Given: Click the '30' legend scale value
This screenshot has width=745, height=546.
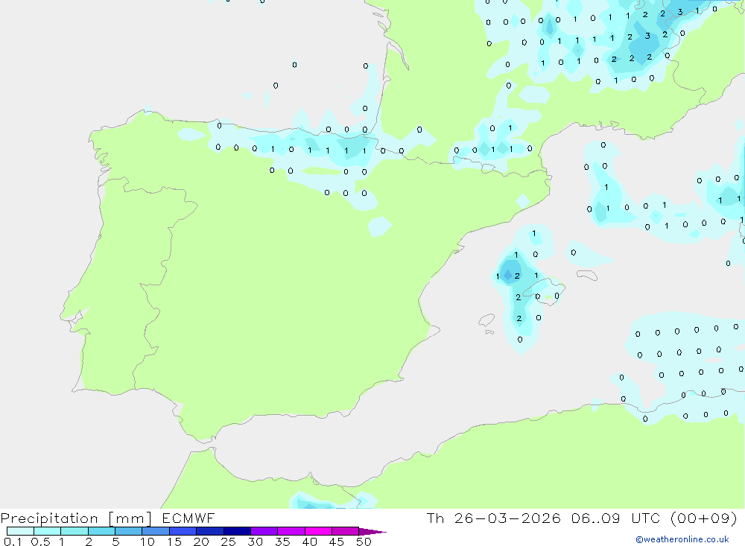Looking at the screenshot, I should click(x=255, y=542).
